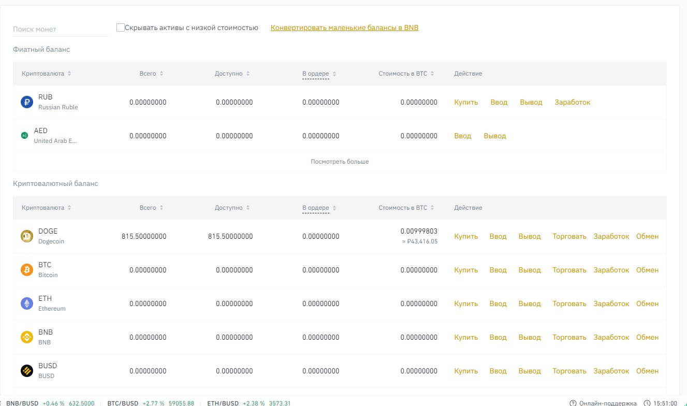Click Вывод for RUB

point(531,102)
